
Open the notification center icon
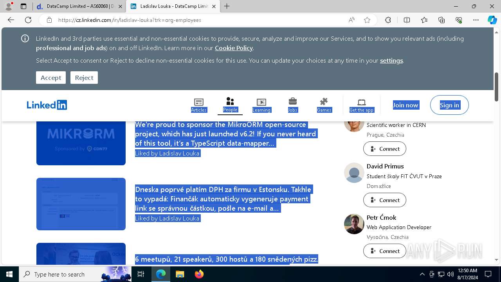[488, 274]
